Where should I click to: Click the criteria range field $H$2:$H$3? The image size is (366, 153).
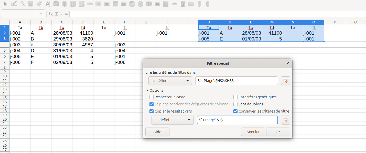[x=236, y=81]
